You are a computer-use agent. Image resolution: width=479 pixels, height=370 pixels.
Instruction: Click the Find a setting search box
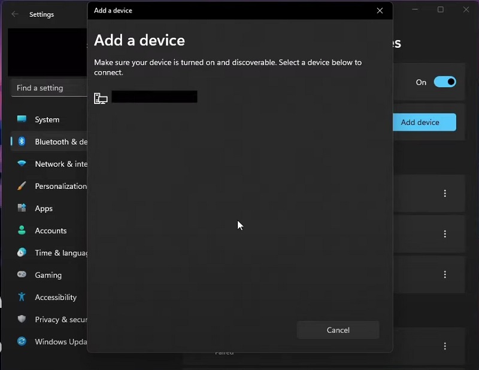(x=48, y=88)
